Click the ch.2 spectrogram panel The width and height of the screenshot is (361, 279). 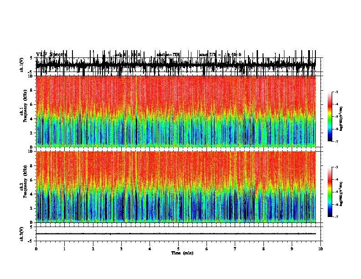point(175,187)
